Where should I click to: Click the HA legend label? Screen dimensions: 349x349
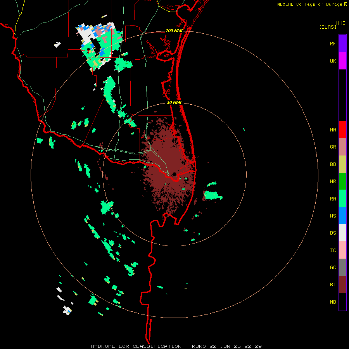pos(333,130)
